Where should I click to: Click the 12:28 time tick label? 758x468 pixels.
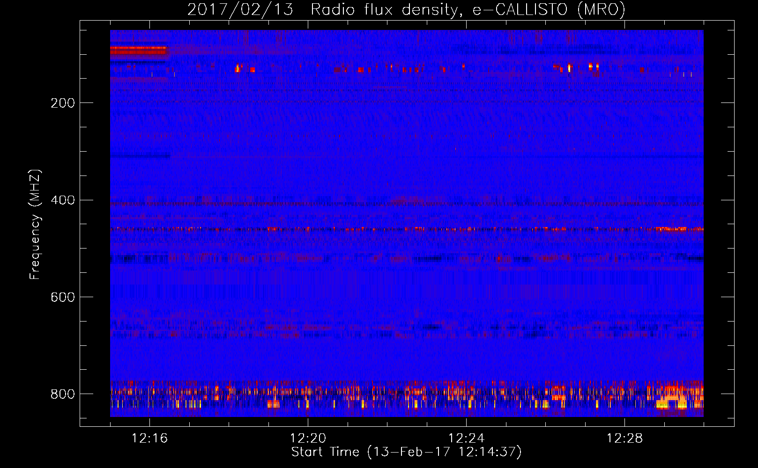pyautogui.click(x=624, y=439)
